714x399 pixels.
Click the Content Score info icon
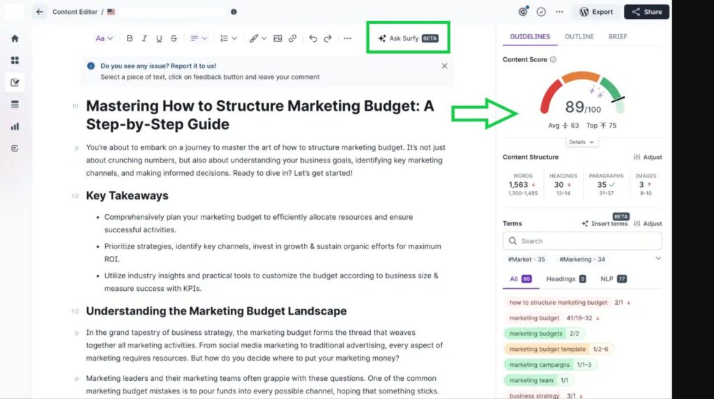pos(553,59)
